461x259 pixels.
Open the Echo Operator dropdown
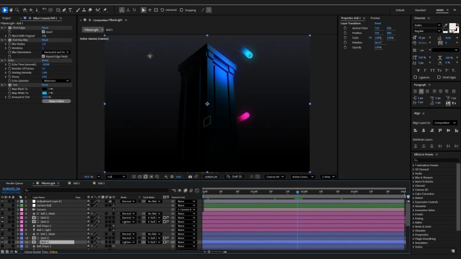[x=55, y=81]
